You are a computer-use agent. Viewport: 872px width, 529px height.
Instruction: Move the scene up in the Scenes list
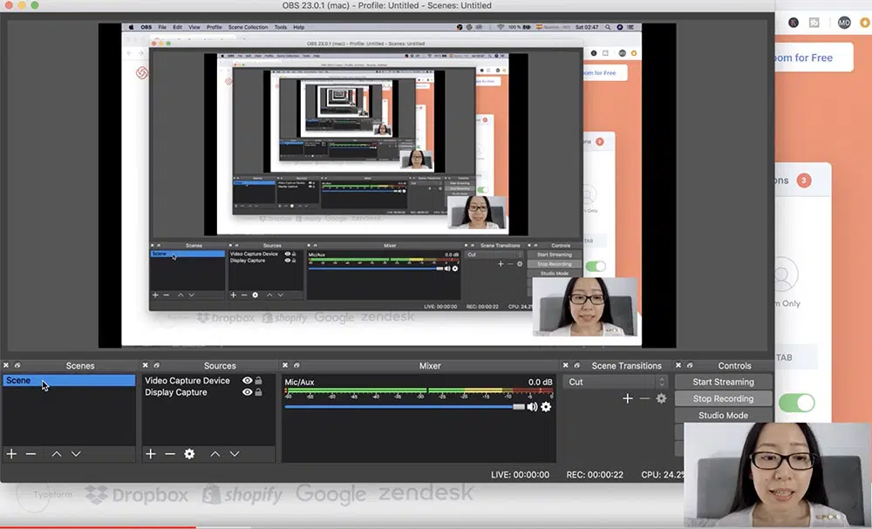tap(56, 454)
